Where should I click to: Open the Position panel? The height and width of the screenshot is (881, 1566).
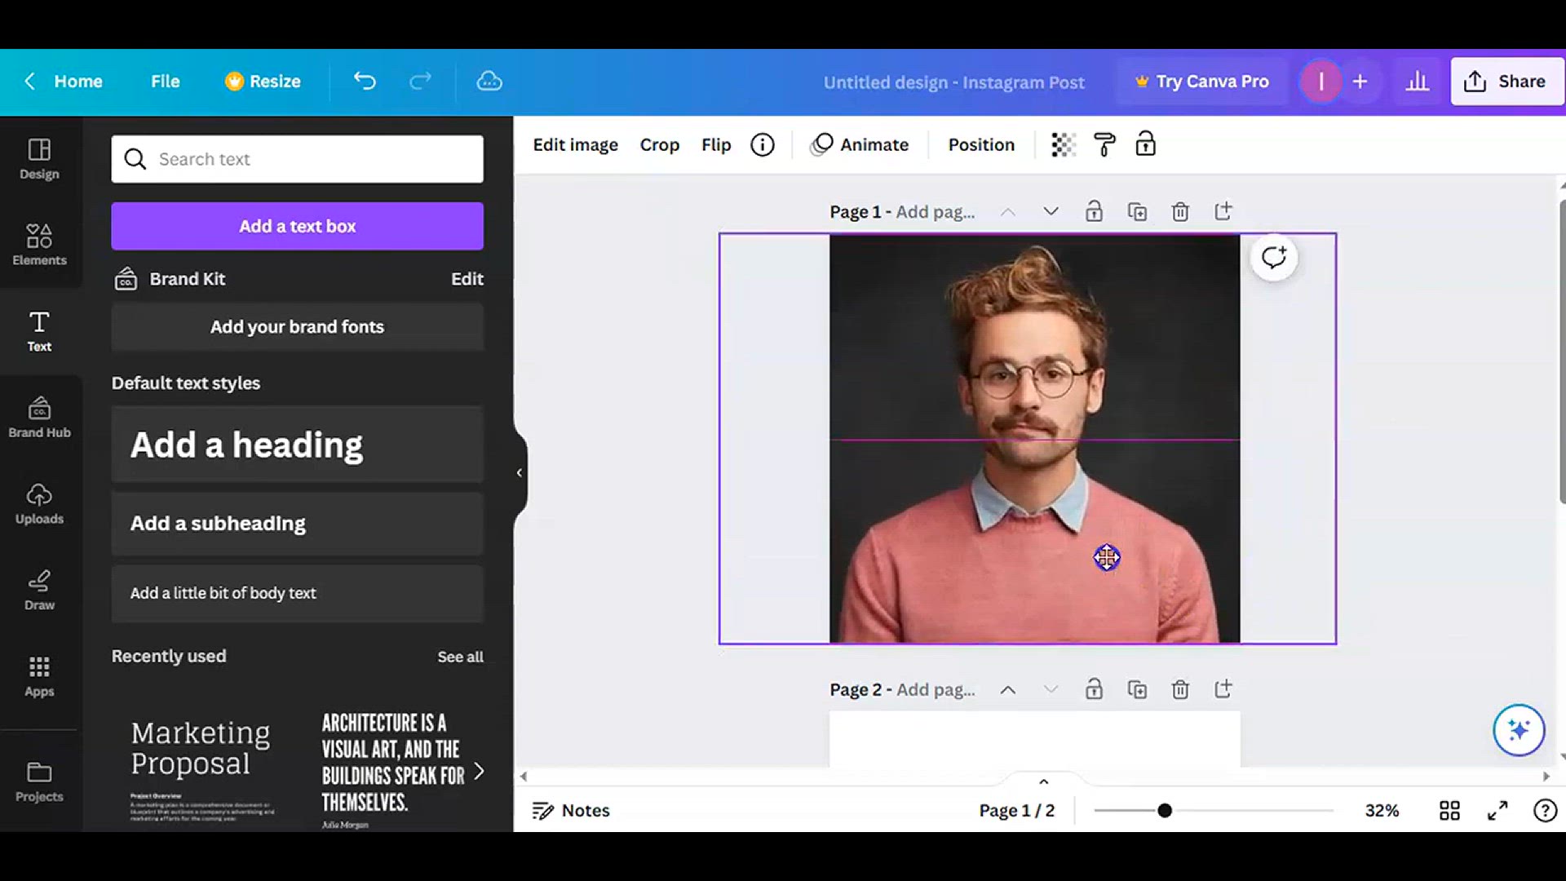[x=981, y=144]
